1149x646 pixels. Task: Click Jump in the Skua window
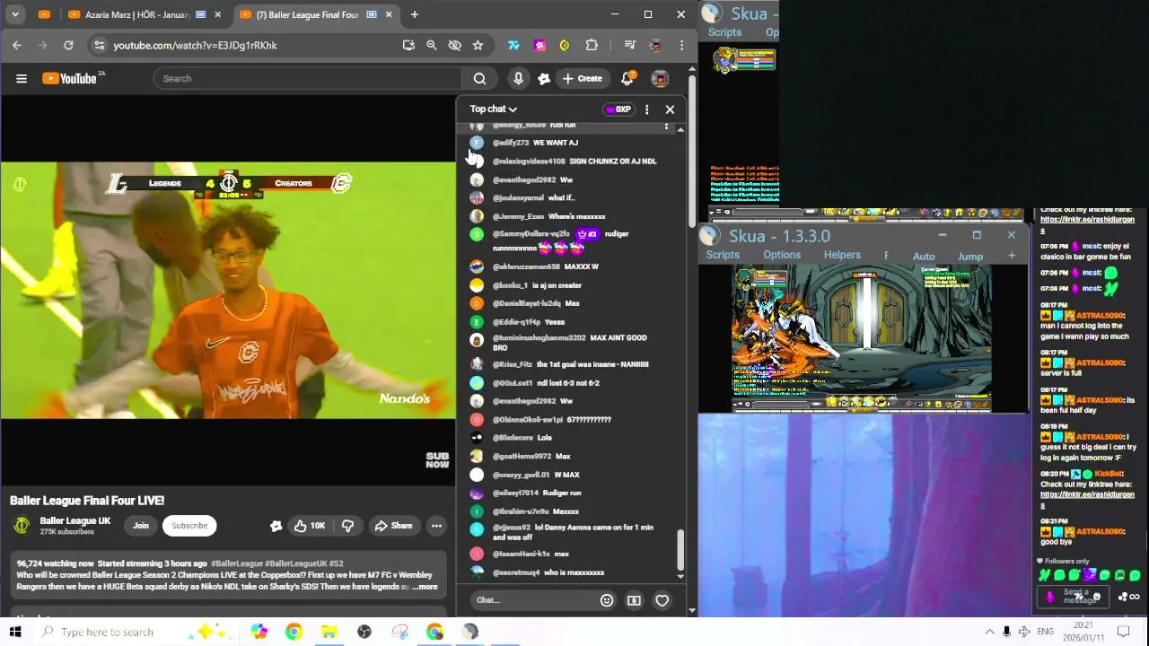(x=970, y=257)
